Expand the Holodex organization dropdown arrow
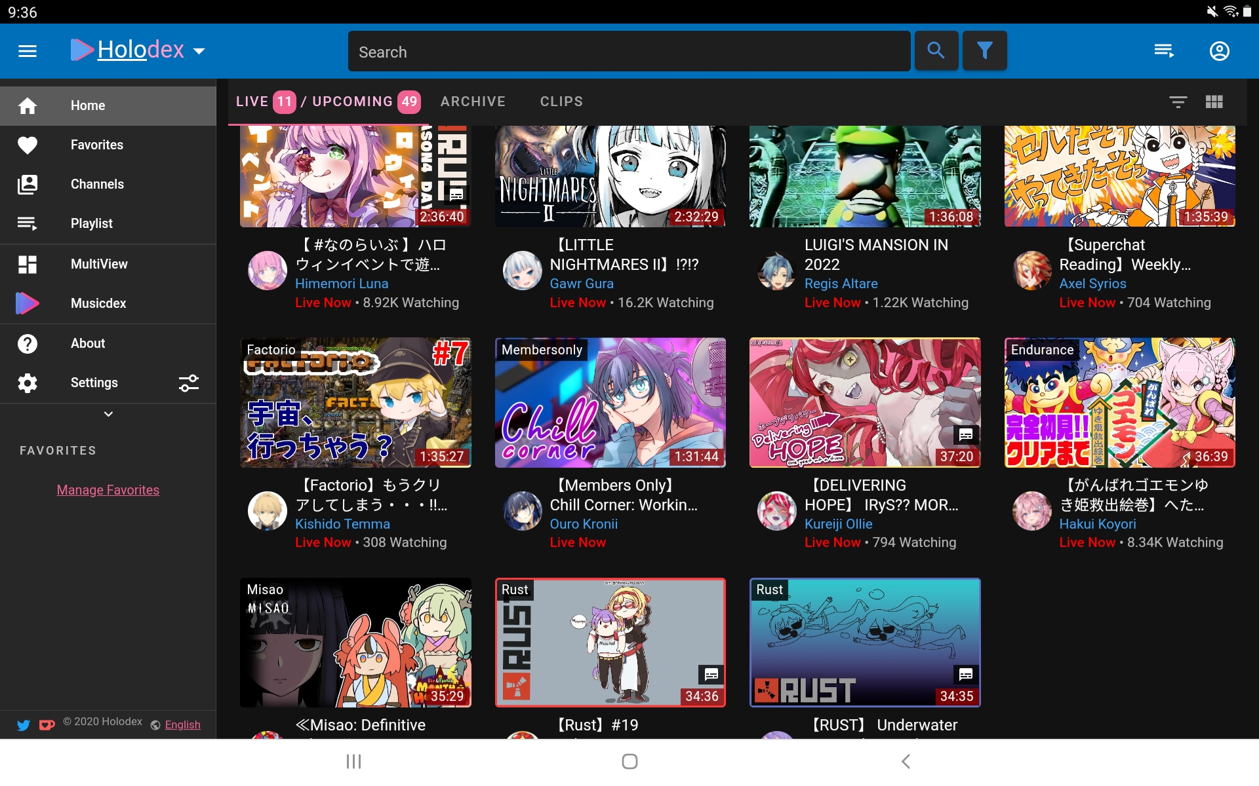This screenshot has height=786, width=1259. pos(199,51)
